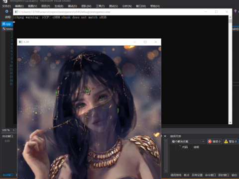Image resolution: width=239 pixels, height=179 pixels.
Task: Click the purple lightbulb icon at toolbar right
Action: click(x=236, y=11)
